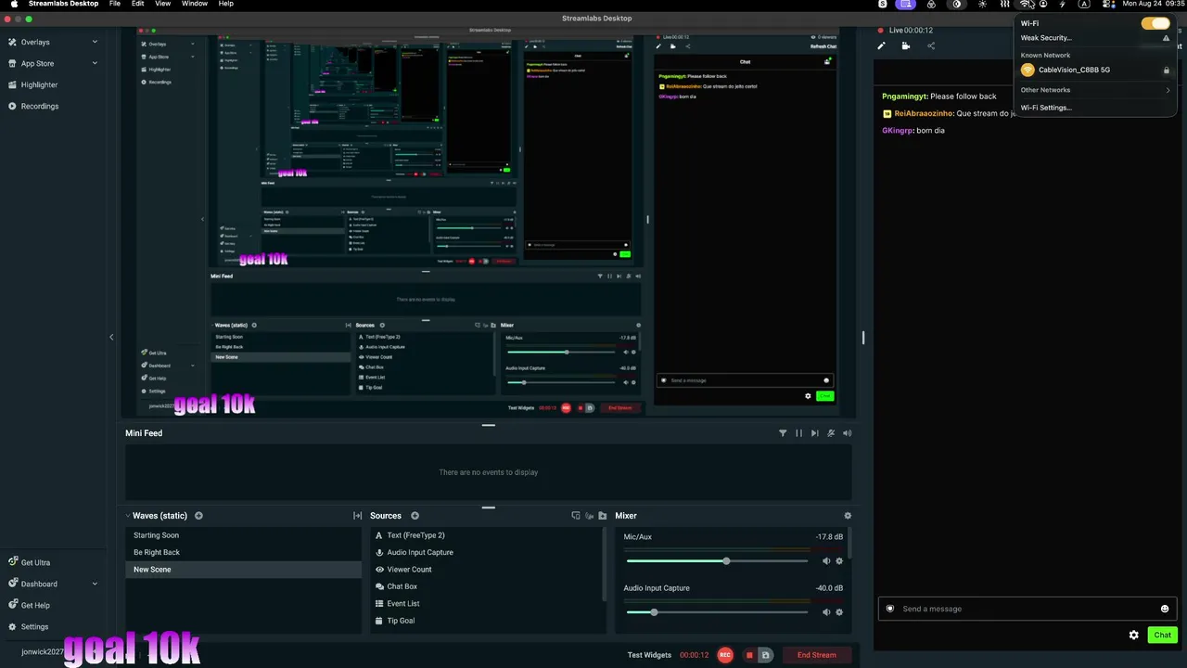Click Test Widgets in the bottom bar
Viewport: 1187px width, 668px height.
point(649,655)
